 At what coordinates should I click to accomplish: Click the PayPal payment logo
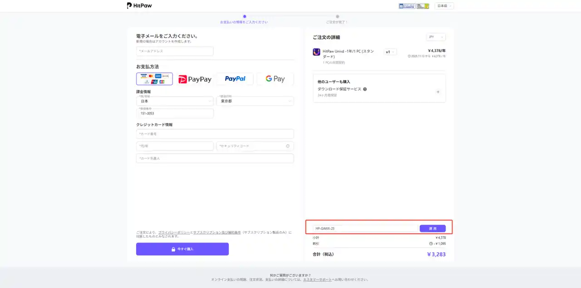pyautogui.click(x=235, y=78)
